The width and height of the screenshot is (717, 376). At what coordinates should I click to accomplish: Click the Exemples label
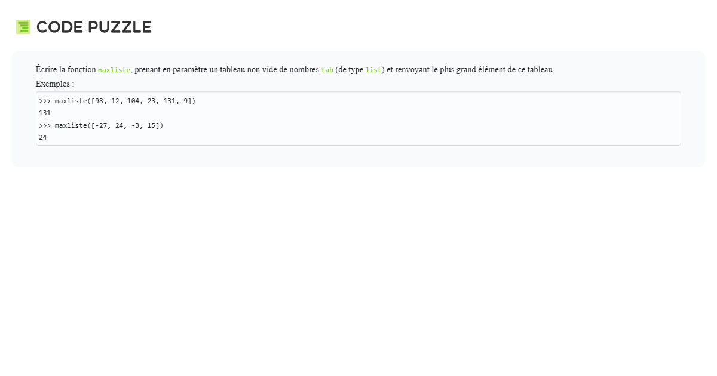click(55, 84)
